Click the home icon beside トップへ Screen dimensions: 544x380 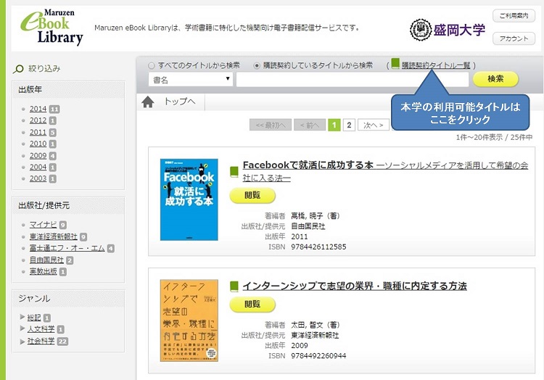point(148,102)
